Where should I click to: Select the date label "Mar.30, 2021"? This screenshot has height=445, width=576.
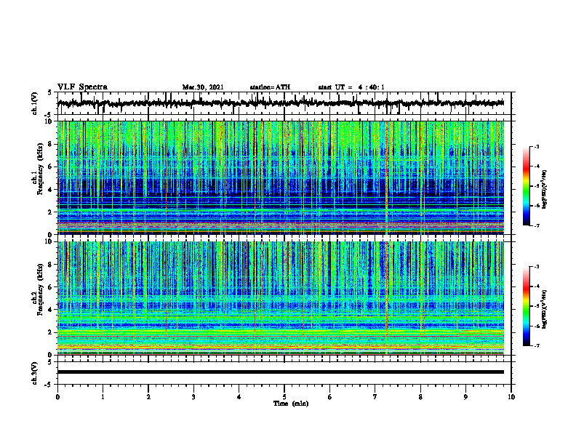coord(203,87)
